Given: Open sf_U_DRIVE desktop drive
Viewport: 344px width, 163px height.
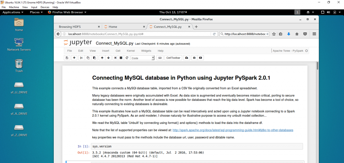Looking at the screenshot, I should point(19,88).
